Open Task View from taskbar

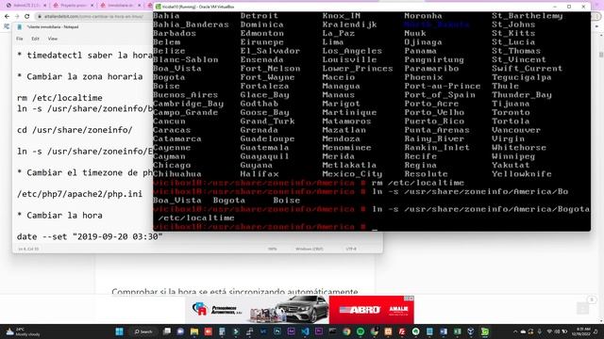tap(166, 331)
